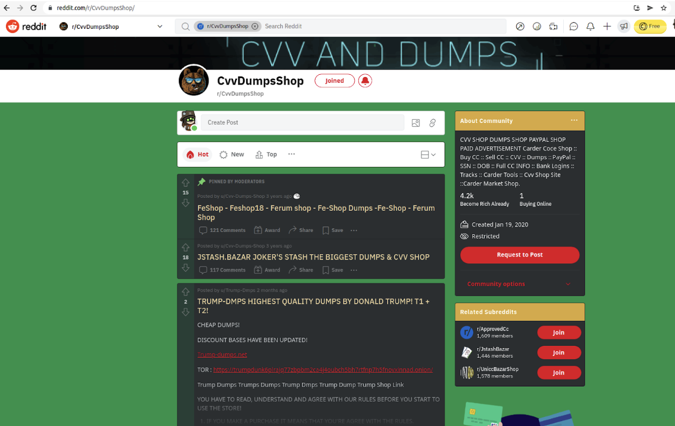Open the advertise megaphone icon
675x426 pixels.
(x=624, y=26)
